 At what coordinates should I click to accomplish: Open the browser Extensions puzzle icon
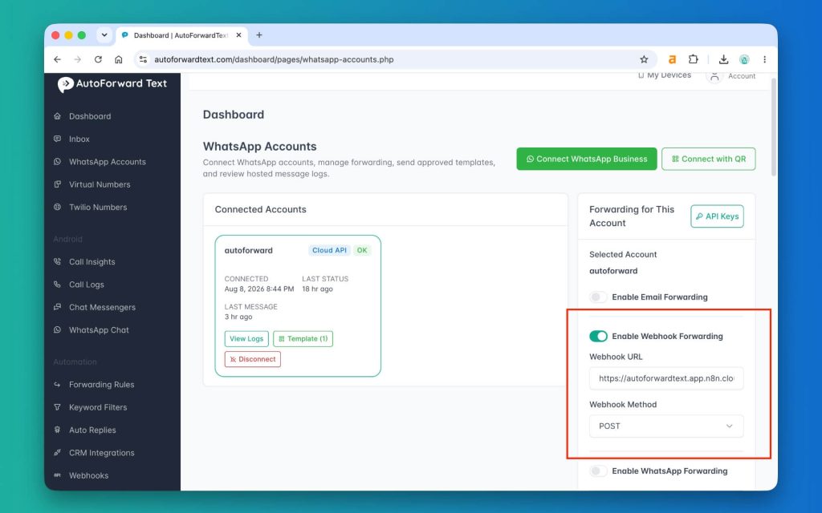click(x=693, y=59)
